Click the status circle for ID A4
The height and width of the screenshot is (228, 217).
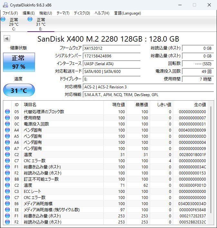point(7,130)
